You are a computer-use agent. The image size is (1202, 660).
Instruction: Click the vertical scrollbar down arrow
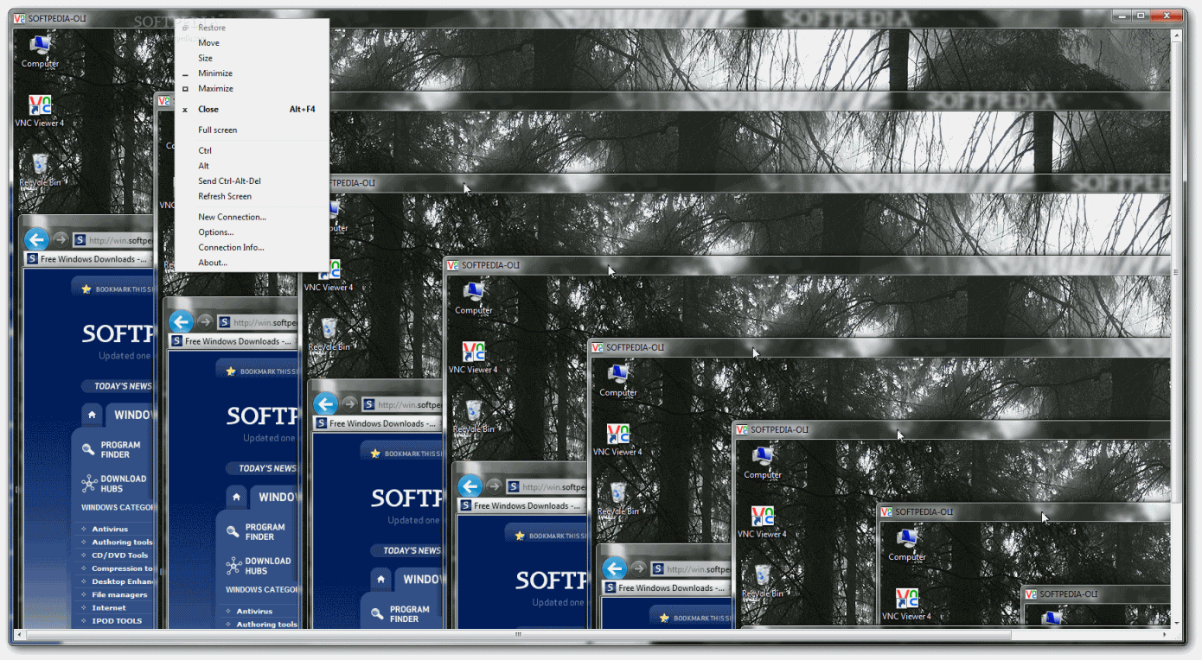[x=1176, y=623]
